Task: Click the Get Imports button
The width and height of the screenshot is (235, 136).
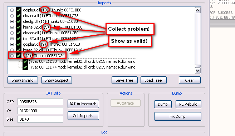Action: 83,116
